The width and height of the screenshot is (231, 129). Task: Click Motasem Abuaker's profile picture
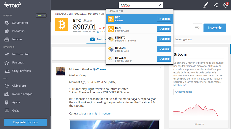tap(61, 71)
